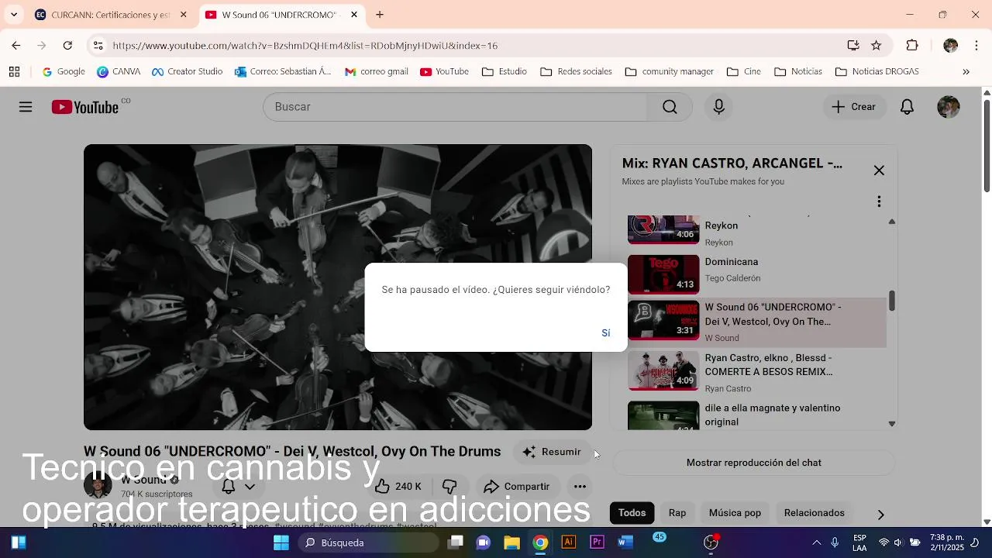Click in the Buscar search field
Viewport: 992px width, 558px height.
coord(455,107)
